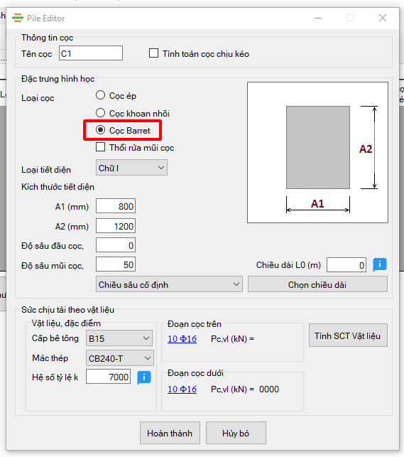The height and width of the screenshot is (457, 404).
Task: Click the Tính SCT Vật liệu button
Action: [348, 335]
